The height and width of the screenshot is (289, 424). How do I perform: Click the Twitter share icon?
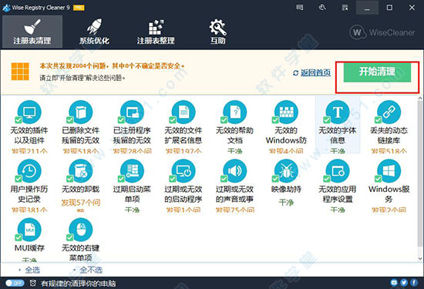click(404, 283)
